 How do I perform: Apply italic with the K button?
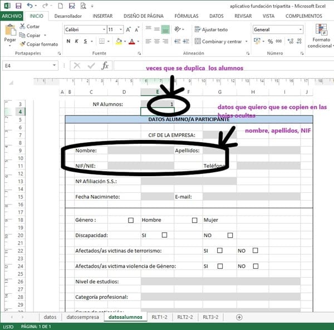[x=76, y=42]
